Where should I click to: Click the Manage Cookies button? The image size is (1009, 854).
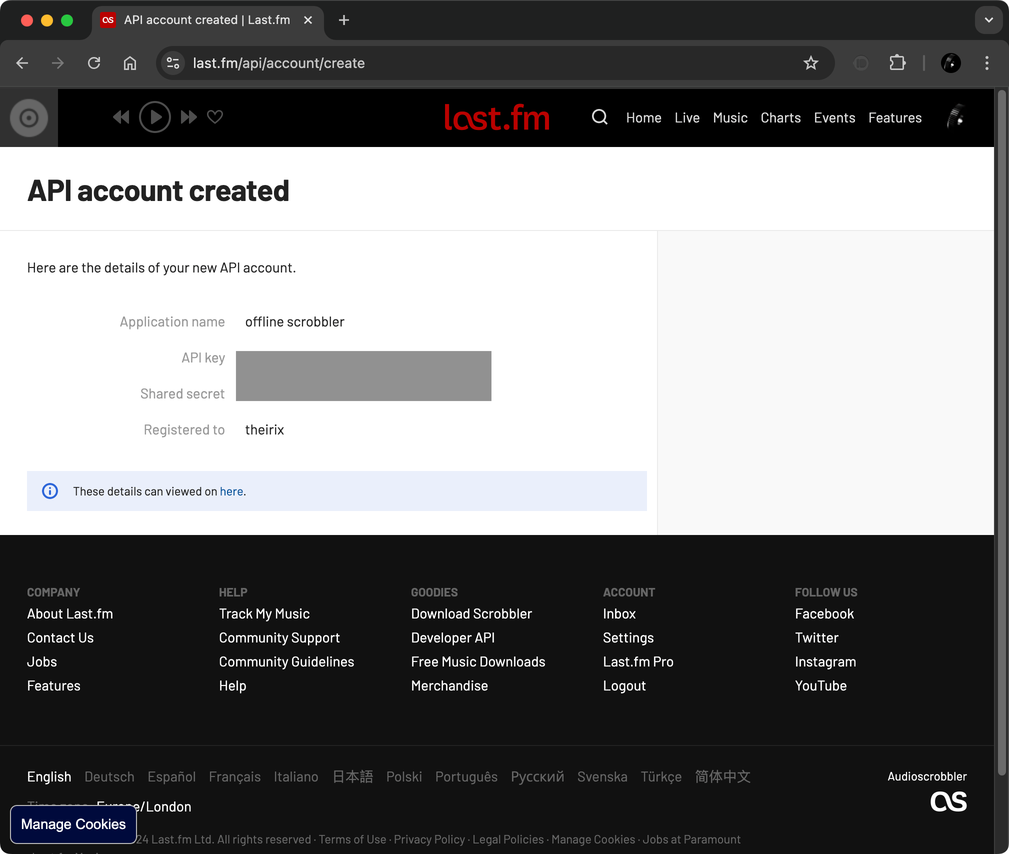(73, 823)
